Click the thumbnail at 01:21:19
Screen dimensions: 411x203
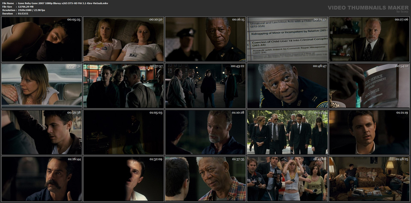[369, 132]
